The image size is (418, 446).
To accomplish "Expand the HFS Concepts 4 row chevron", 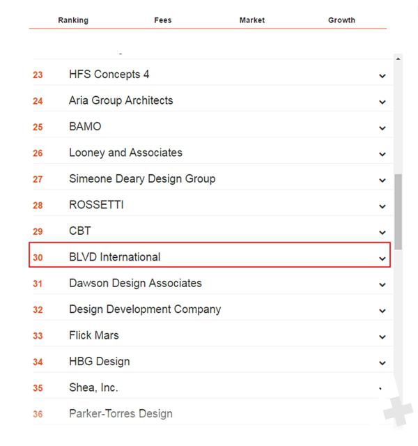I will (x=382, y=76).
